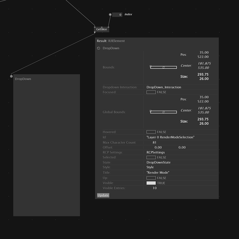239x239 pixels.
Task: Toggle the Hovered boolean box
Action: pos(151,132)
